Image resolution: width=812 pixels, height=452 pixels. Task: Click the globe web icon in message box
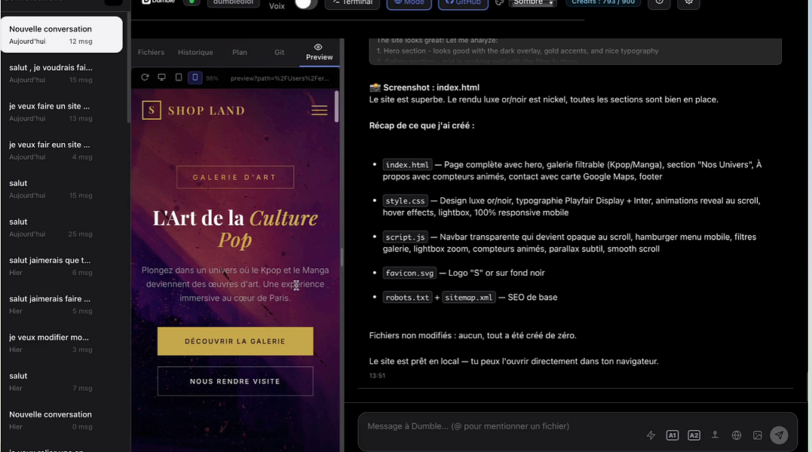[x=737, y=435]
